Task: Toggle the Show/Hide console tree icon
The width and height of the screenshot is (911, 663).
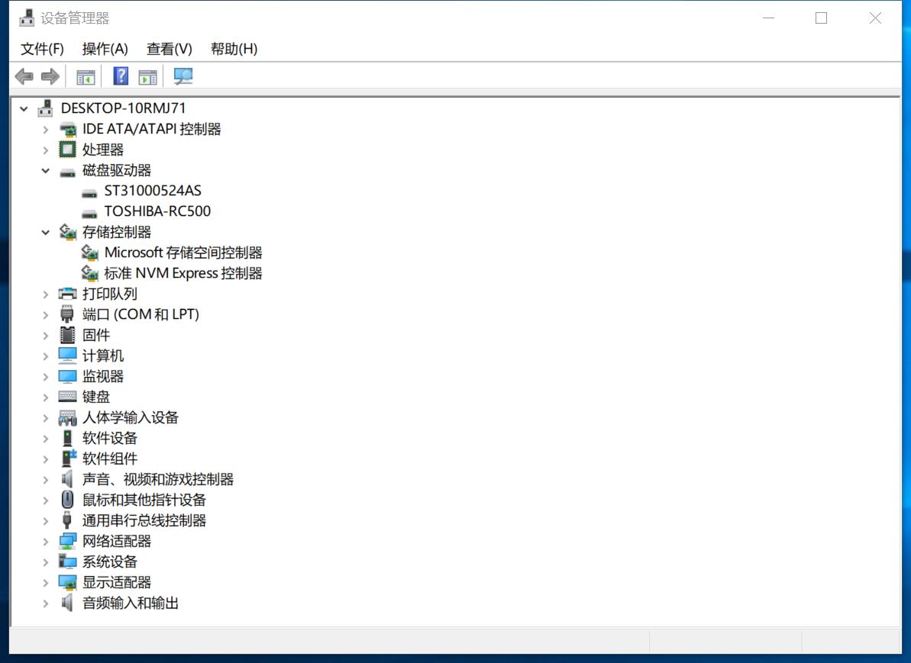Action: click(x=84, y=76)
